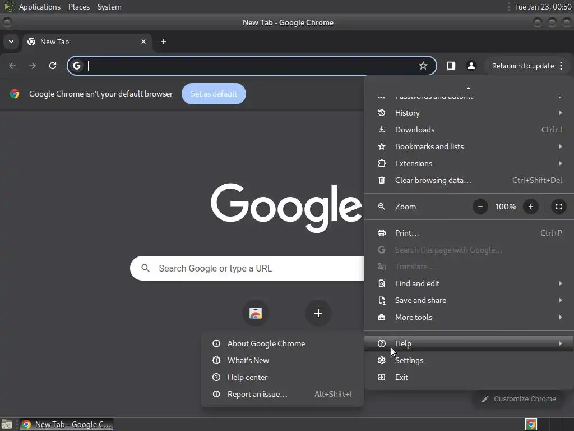Viewport: 574px width, 431px height.
Task: Open a new tab with the plus icon
Action: click(x=164, y=42)
